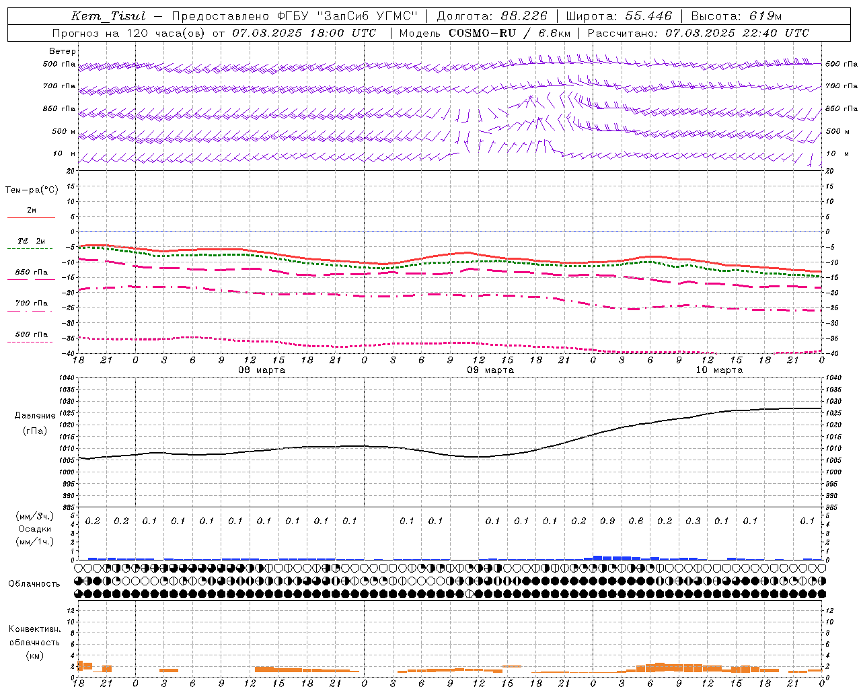This screenshot has height=689, width=861.
Task: Click the 0.9 precipitation amount value
Action: pos(607,521)
